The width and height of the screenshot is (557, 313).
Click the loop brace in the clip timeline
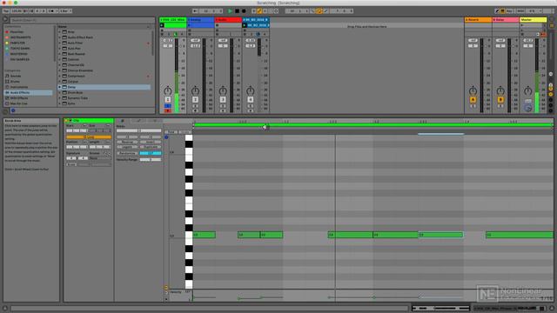coord(373,125)
